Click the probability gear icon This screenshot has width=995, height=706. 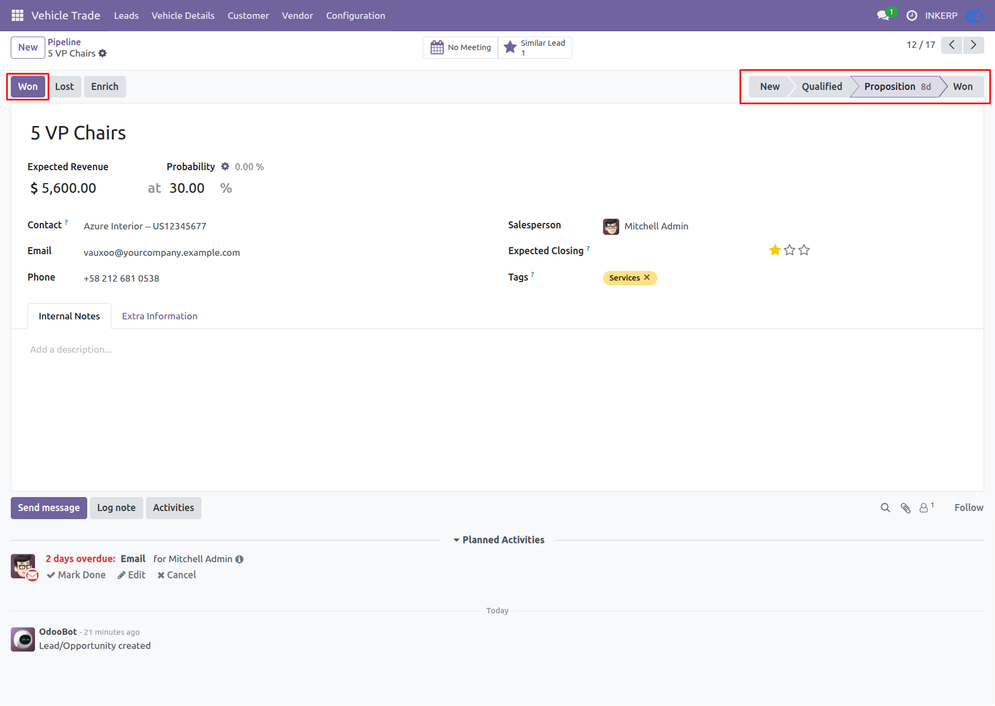click(225, 166)
